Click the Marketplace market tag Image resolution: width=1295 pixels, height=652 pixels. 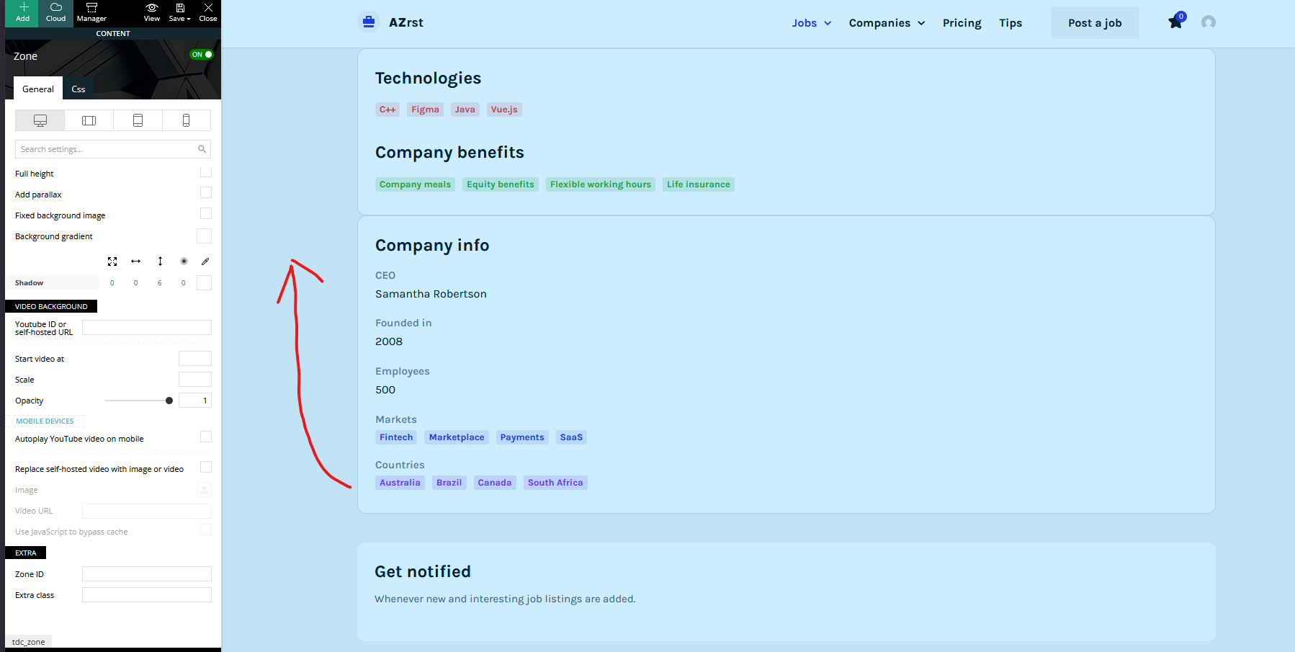457,437
